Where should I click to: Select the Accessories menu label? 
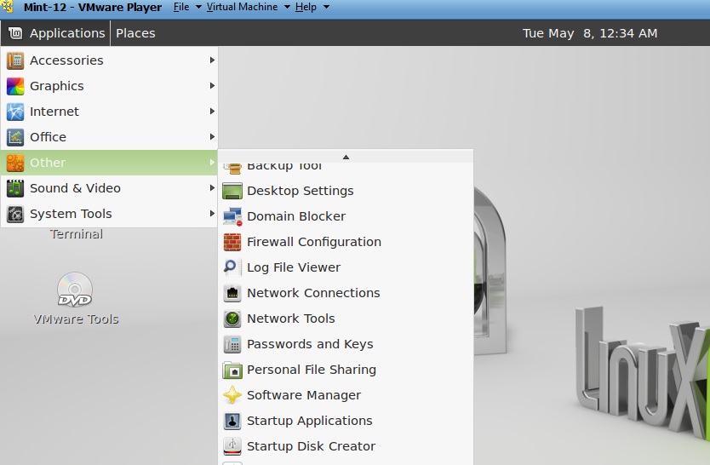pos(66,60)
